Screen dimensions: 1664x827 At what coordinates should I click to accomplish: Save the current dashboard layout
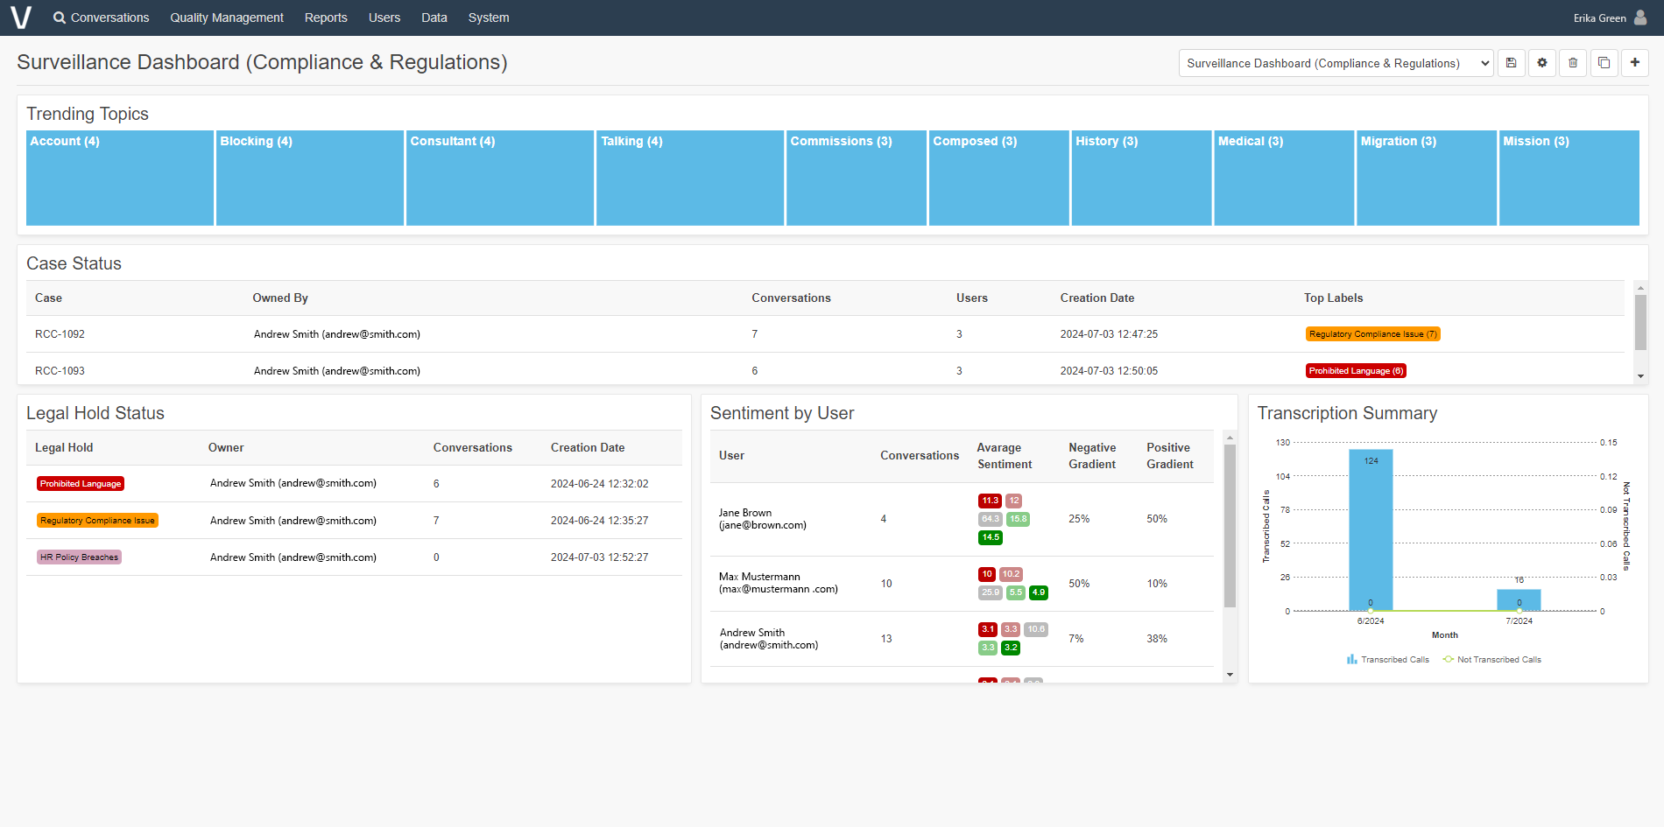tap(1512, 62)
